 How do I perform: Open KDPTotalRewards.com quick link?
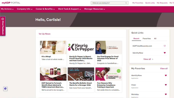pyautogui.click(x=142, y=46)
